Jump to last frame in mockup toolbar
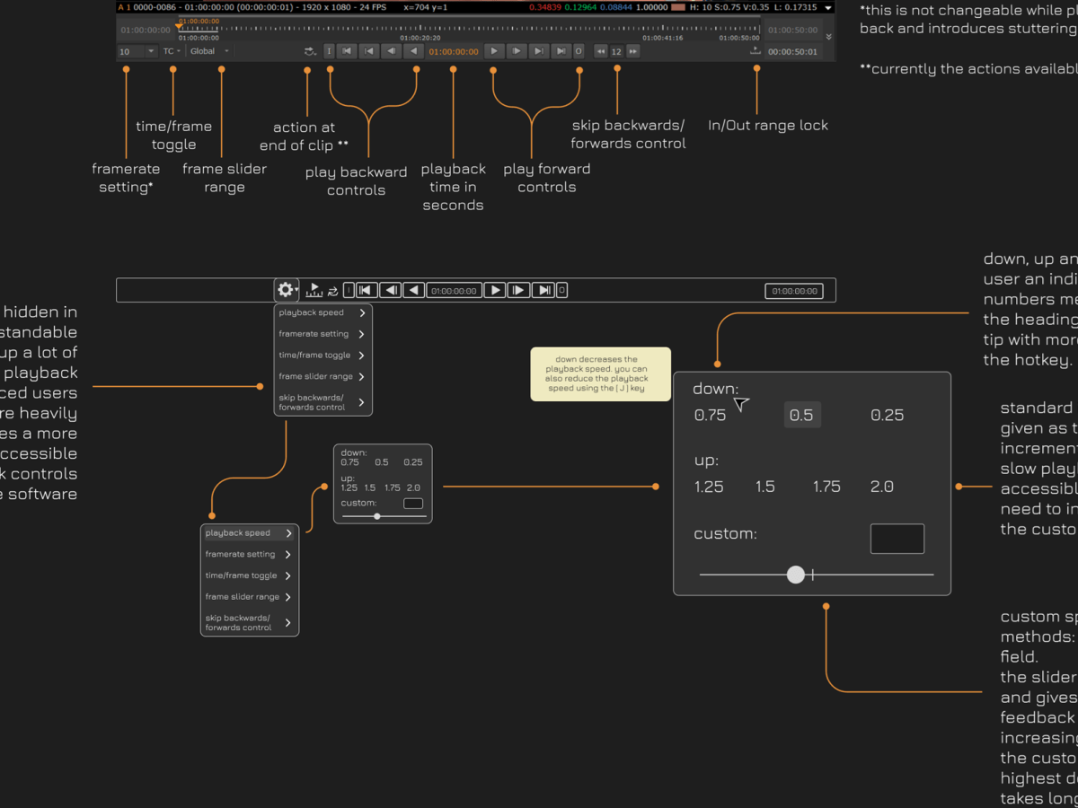This screenshot has width=1078, height=808. coord(543,290)
